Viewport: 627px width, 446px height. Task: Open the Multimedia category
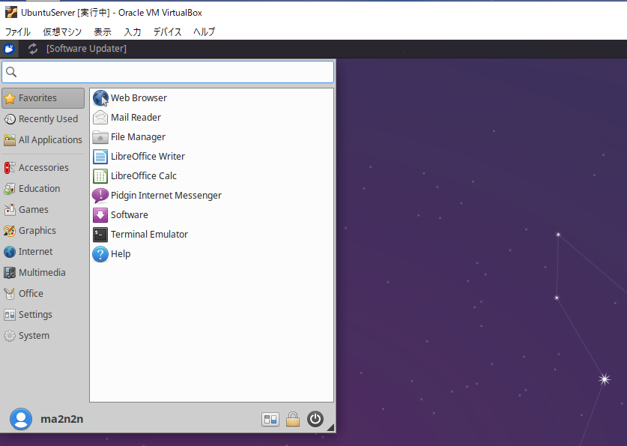click(43, 273)
